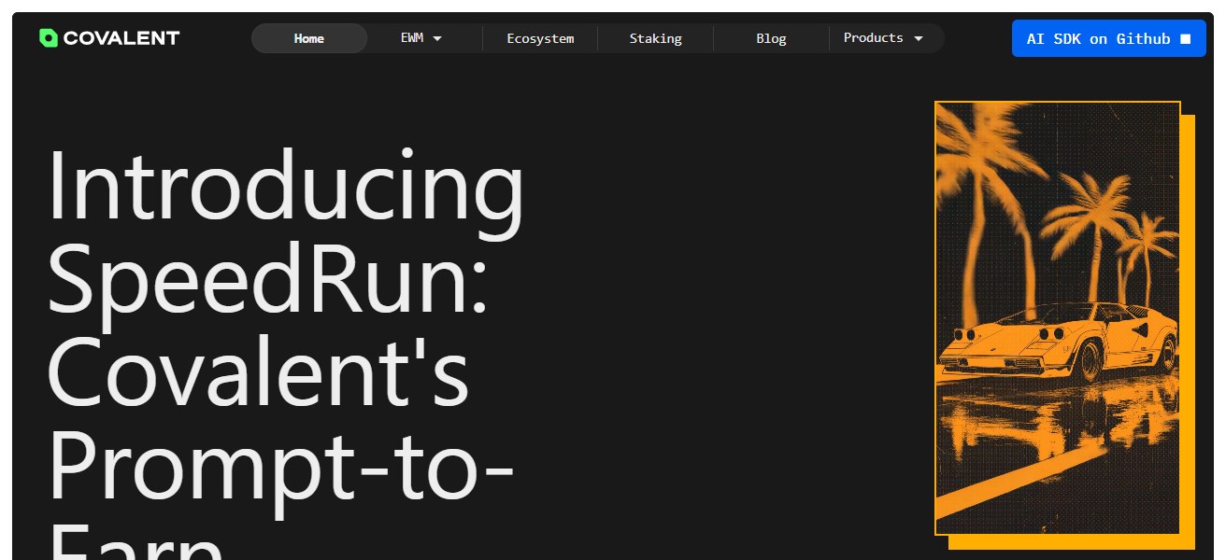Open the Products menu item
Viewport: 1226px width, 560px height.
[873, 38]
